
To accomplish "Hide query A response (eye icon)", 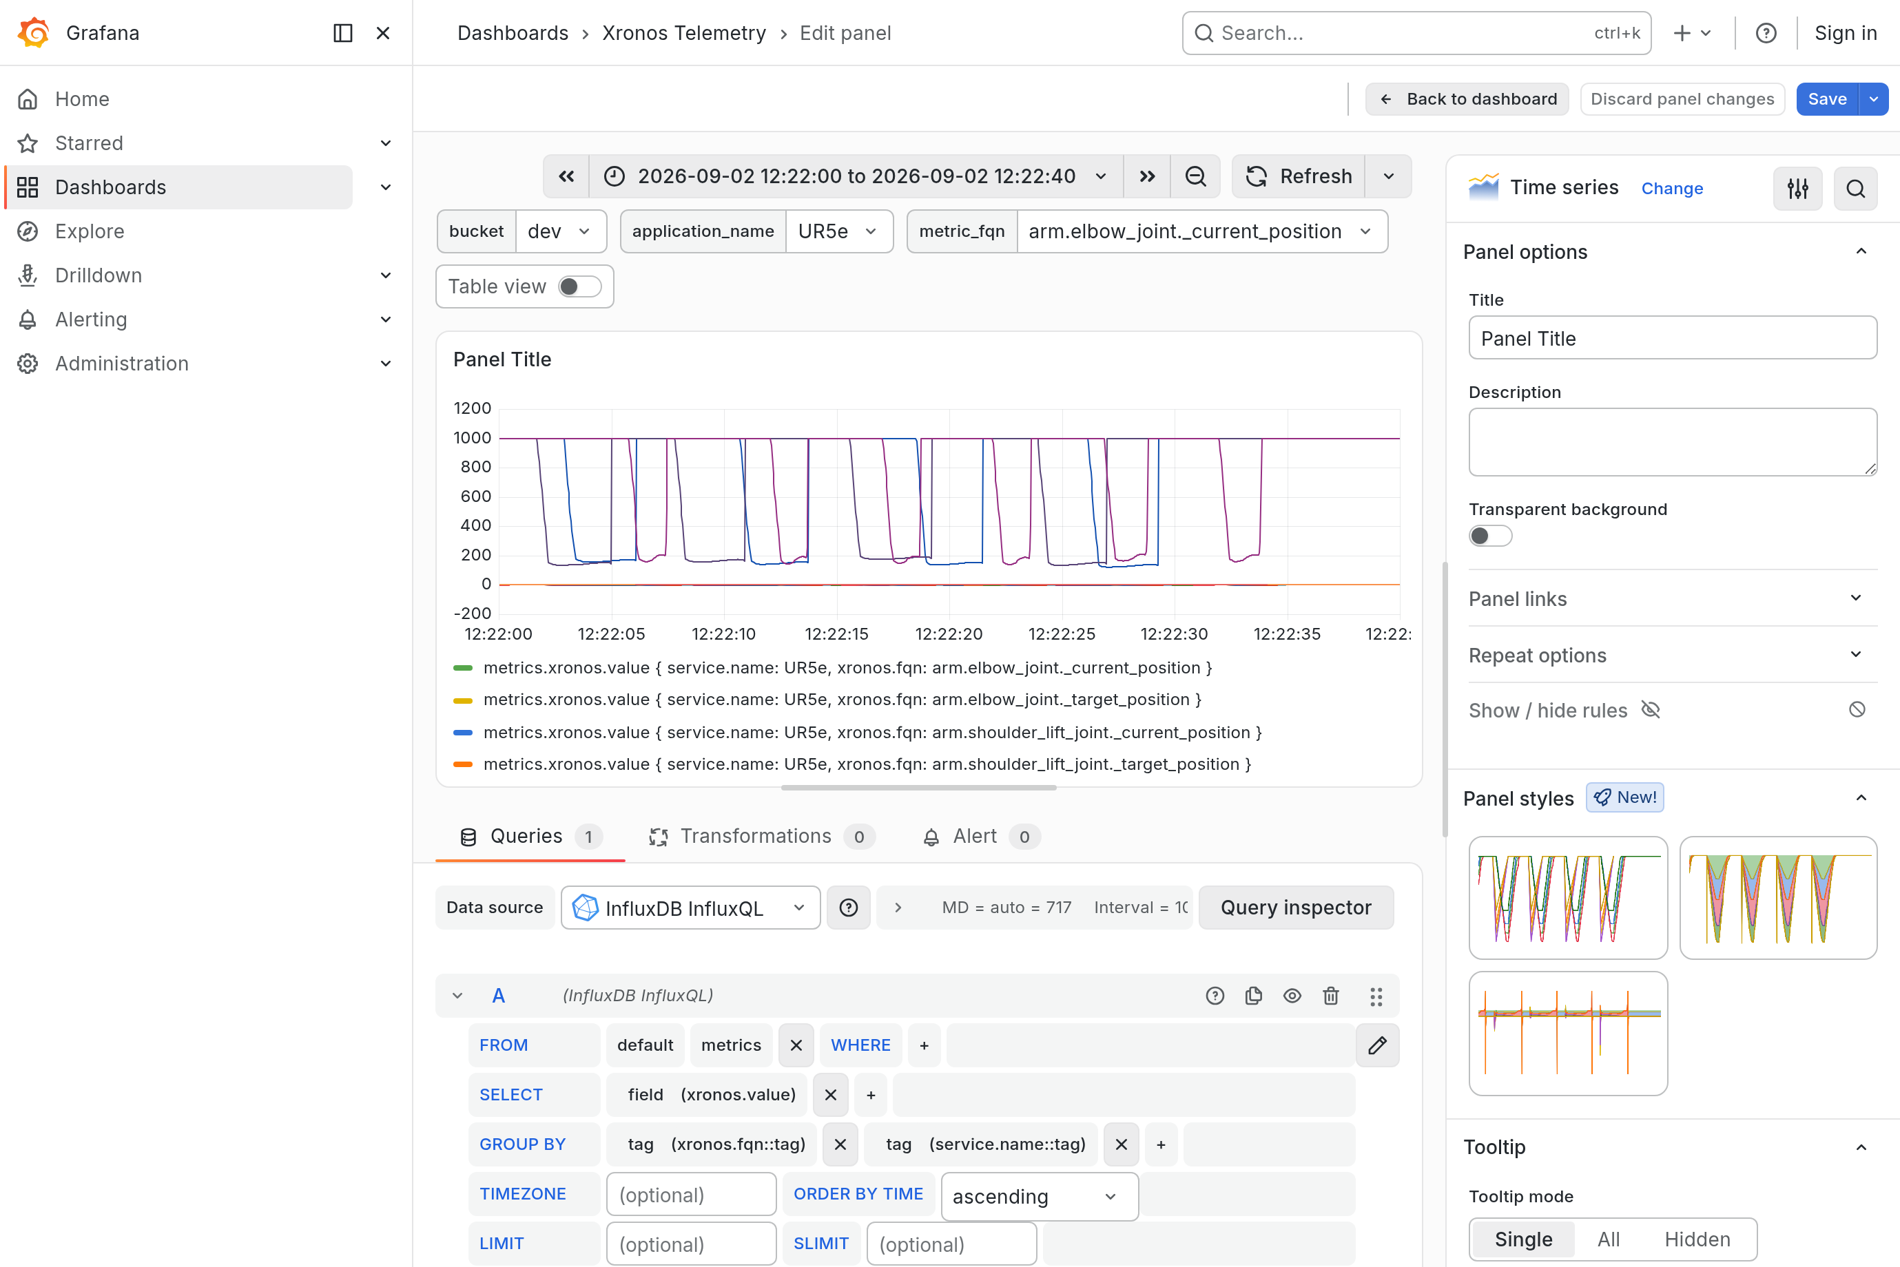I will [x=1292, y=996].
